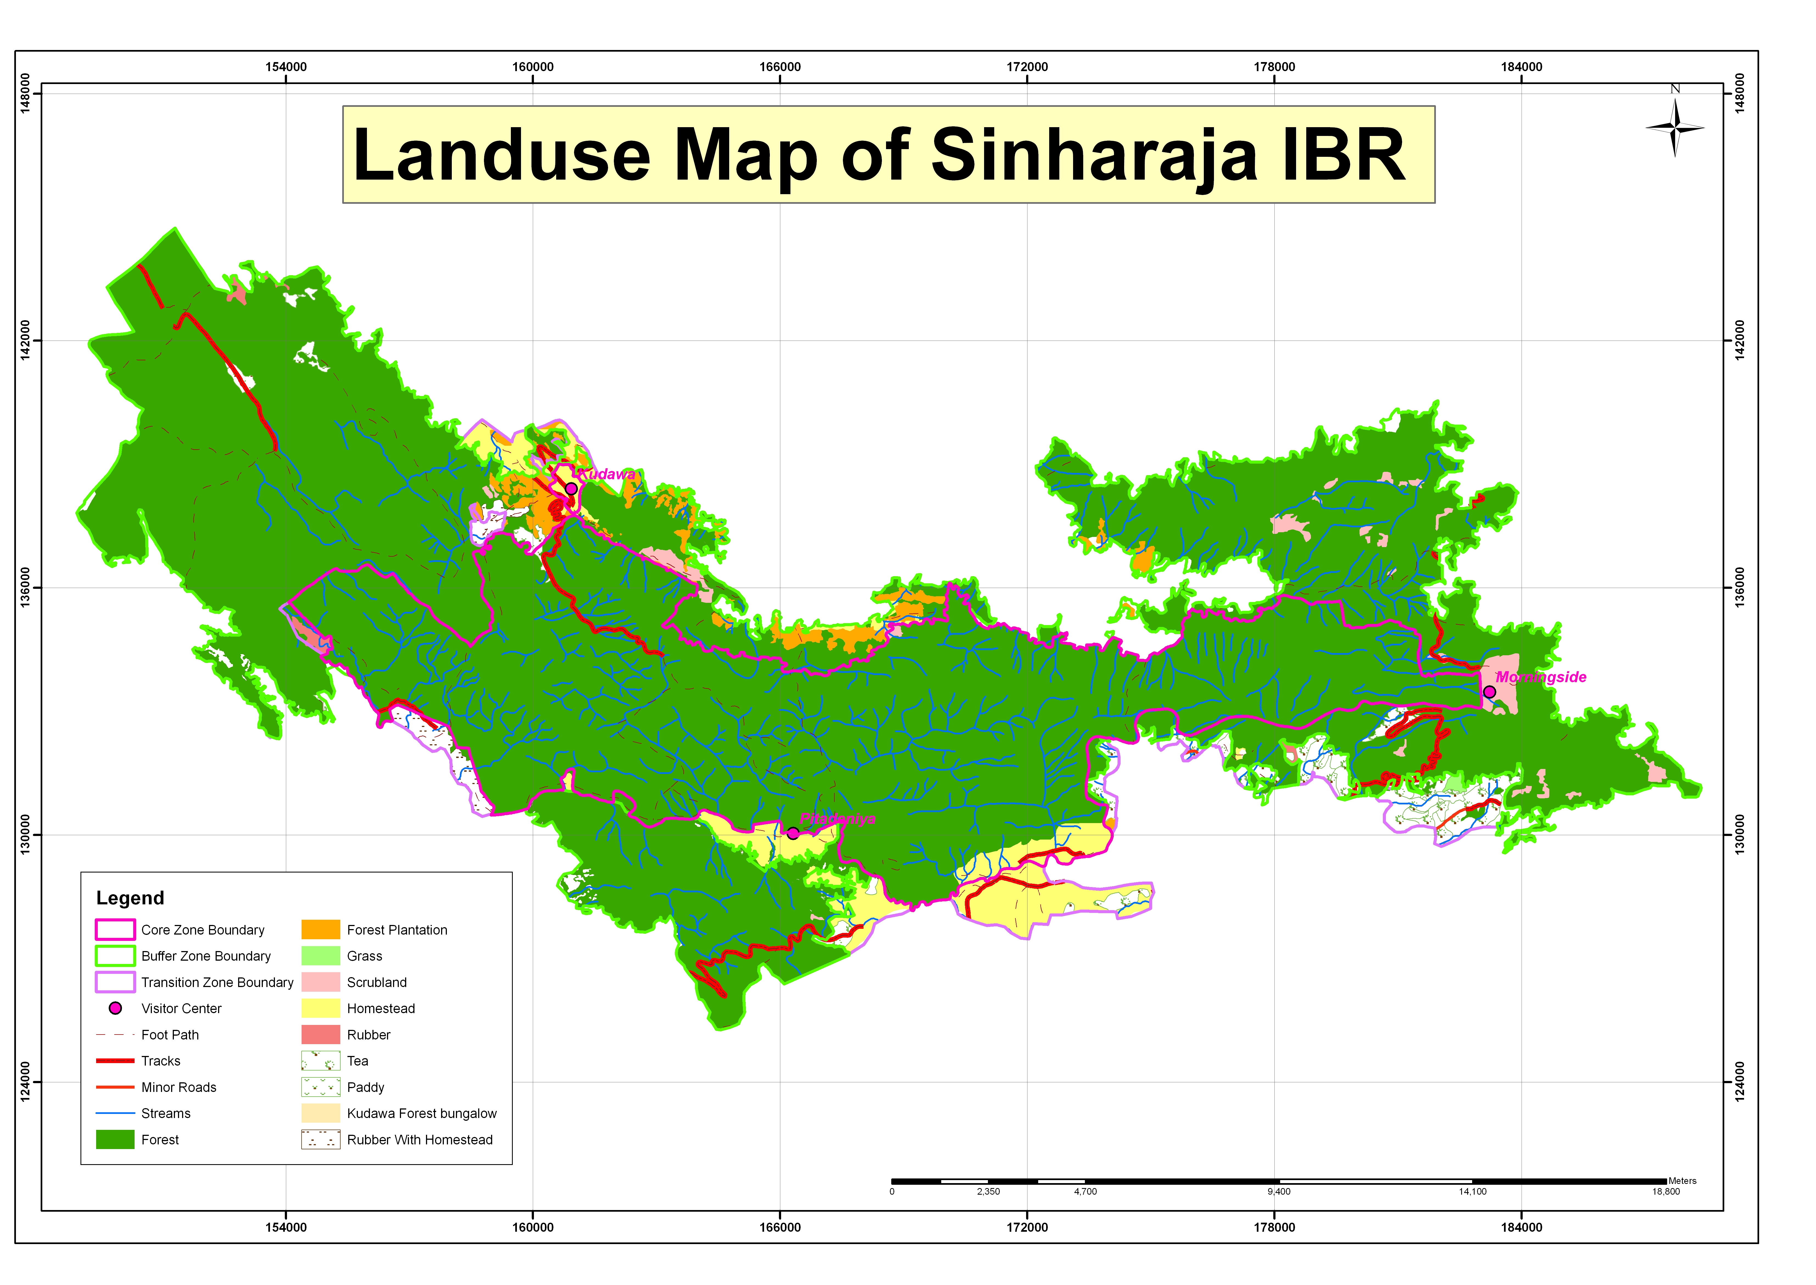1816x1285 pixels.
Task: Click the 2,350 scale bar value
Action: coord(988,1192)
